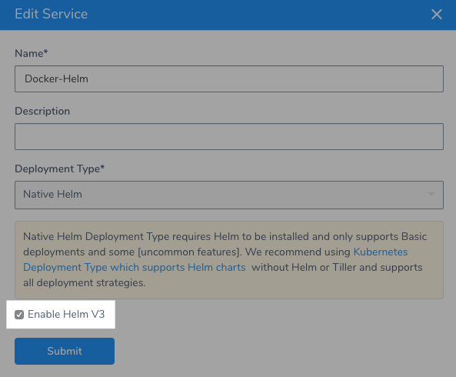Click the Description field label
This screenshot has height=377, width=456.
(42, 111)
